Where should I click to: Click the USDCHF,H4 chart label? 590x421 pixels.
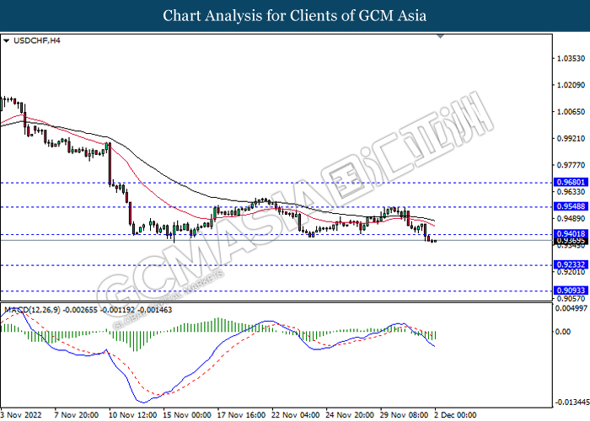(37, 40)
